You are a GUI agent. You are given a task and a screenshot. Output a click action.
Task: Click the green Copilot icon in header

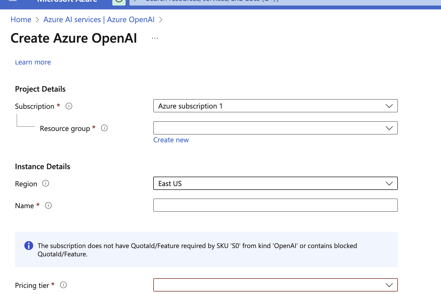119,2
